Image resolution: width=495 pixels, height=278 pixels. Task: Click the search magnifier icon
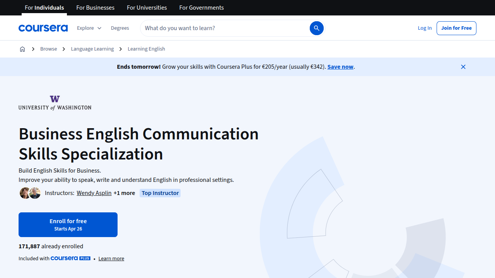316,28
